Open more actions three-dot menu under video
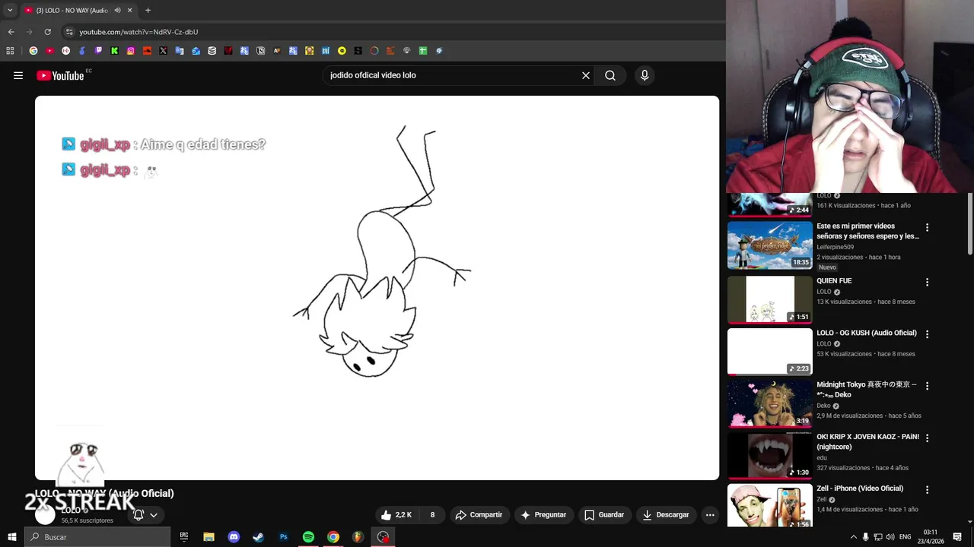The width and height of the screenshot is (974, 547). click(710, 514)
